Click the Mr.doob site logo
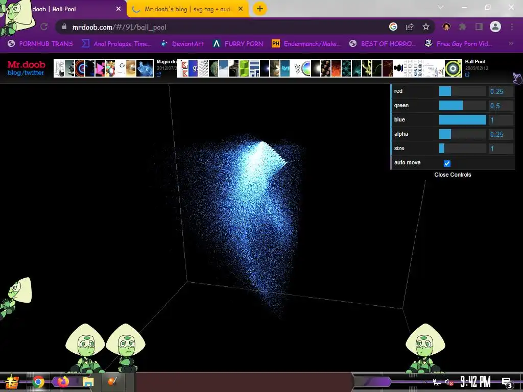The height and width of the screenshot is (392, 523). pyautogui.click(x=27, y=64)
